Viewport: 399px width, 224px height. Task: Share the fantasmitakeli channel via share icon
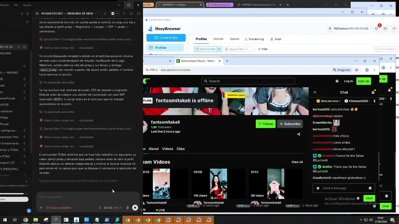pyautogui.click(x=299, y=134)
